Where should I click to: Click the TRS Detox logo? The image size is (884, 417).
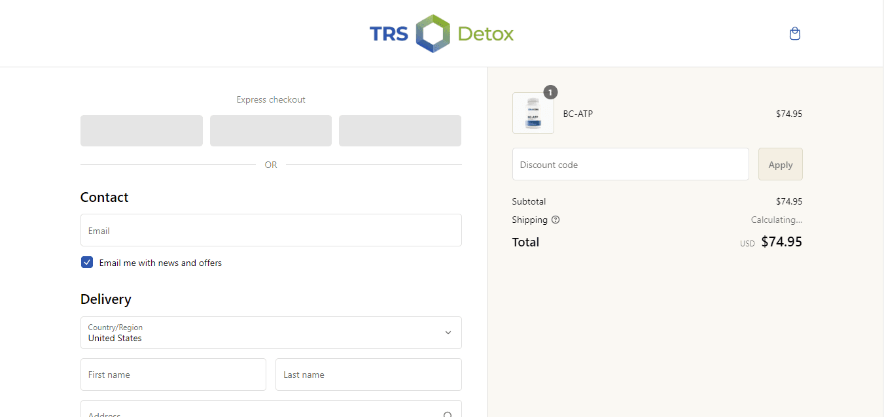tap(442, 33)
